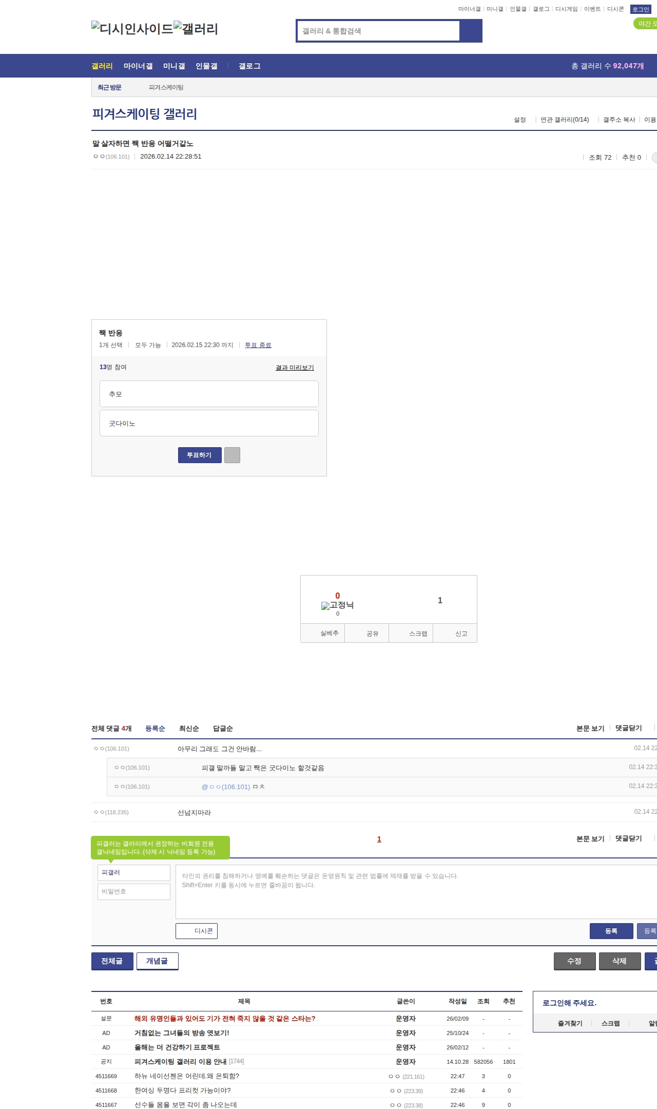Submit the poll with 투표하기
The height and width of the screenshot is (1109, 657).
click(x=200, y=455)
